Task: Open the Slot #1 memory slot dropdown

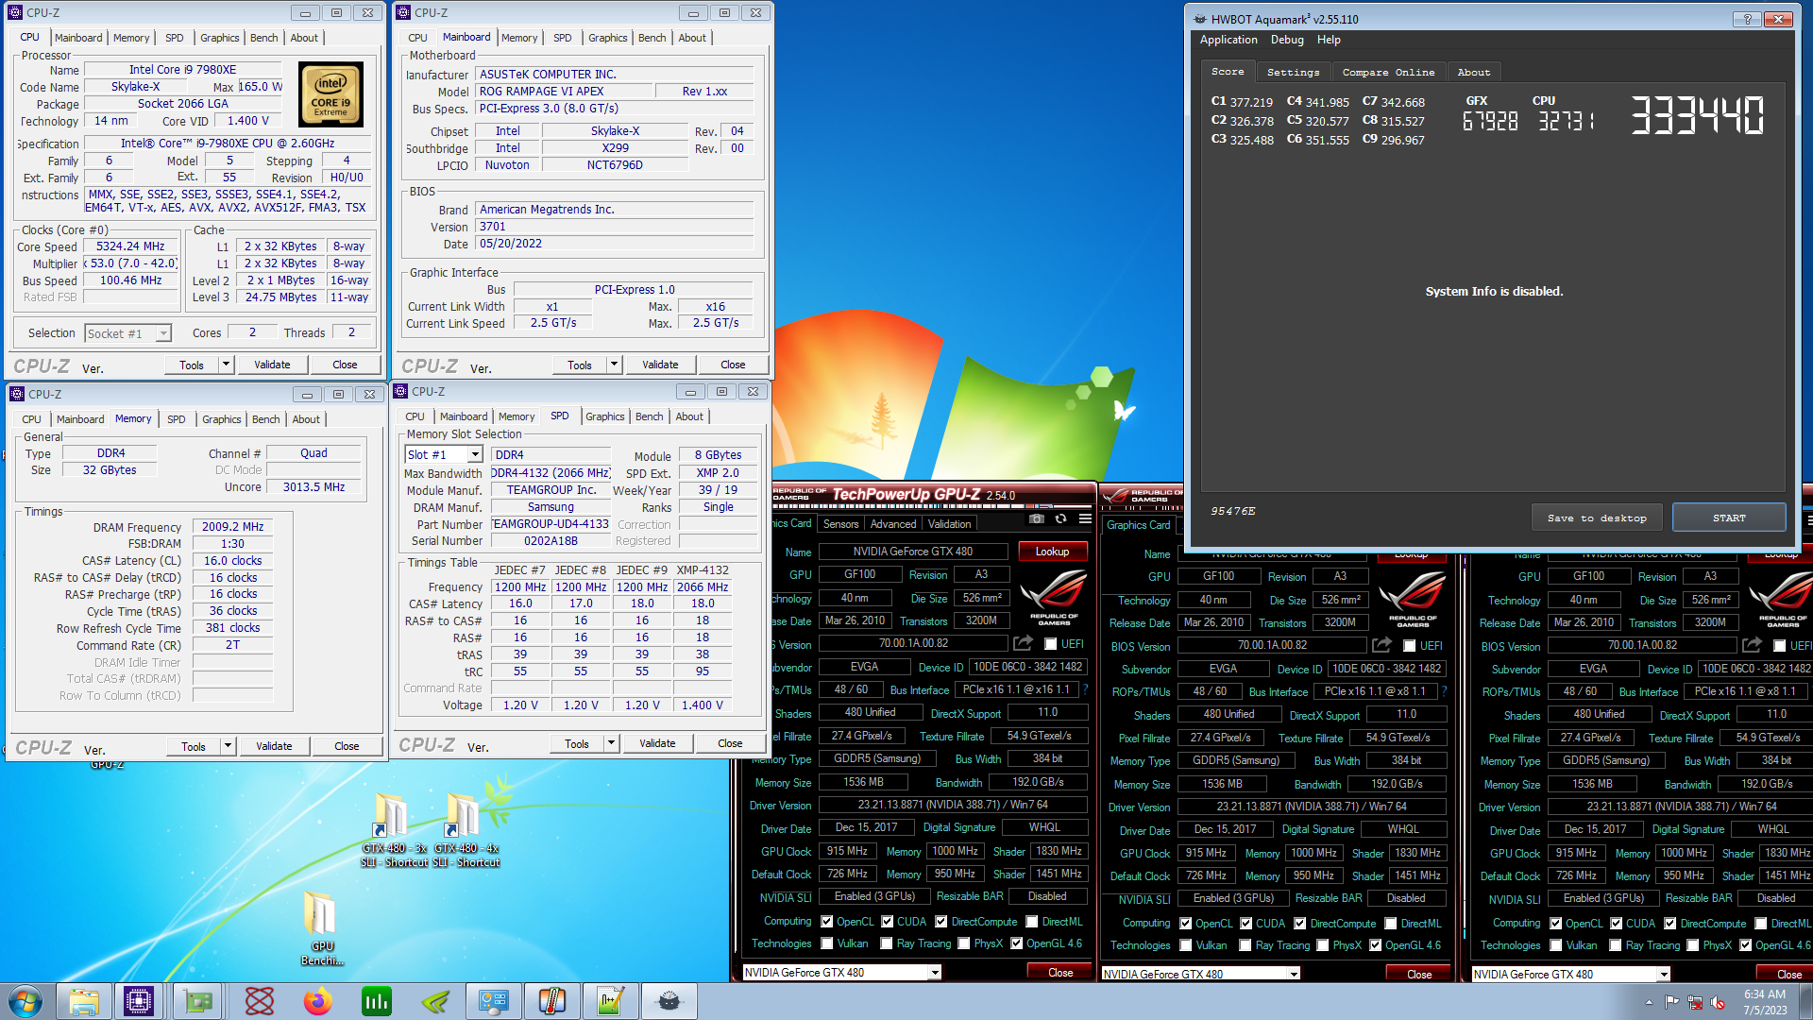Action: [x=475, y=455]
